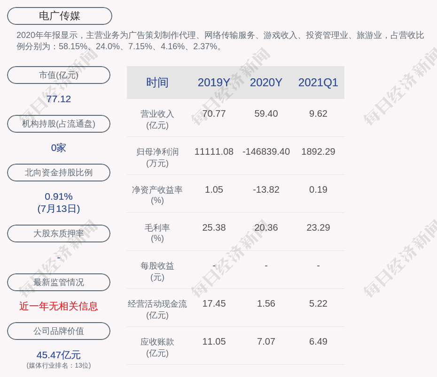The image size is (437, 377).
Task: Click the ROE value 0.19
Action: pos(318,189)
